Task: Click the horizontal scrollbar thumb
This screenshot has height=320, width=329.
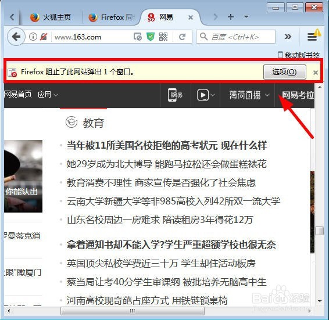Action: (133, 311)
